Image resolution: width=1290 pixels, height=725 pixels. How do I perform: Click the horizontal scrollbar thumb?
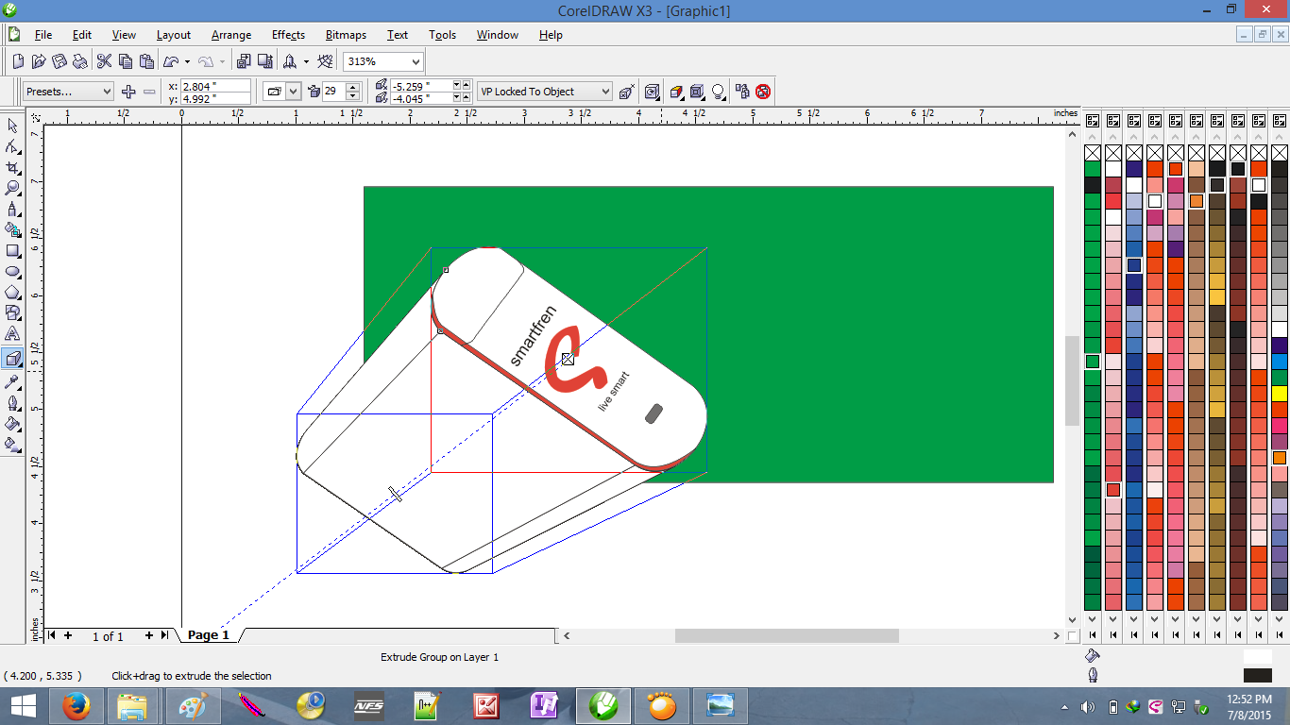coord(786,636)
